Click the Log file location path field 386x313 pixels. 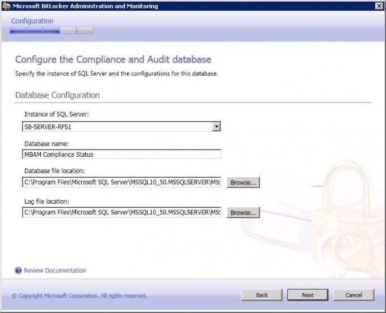(121, 212)
